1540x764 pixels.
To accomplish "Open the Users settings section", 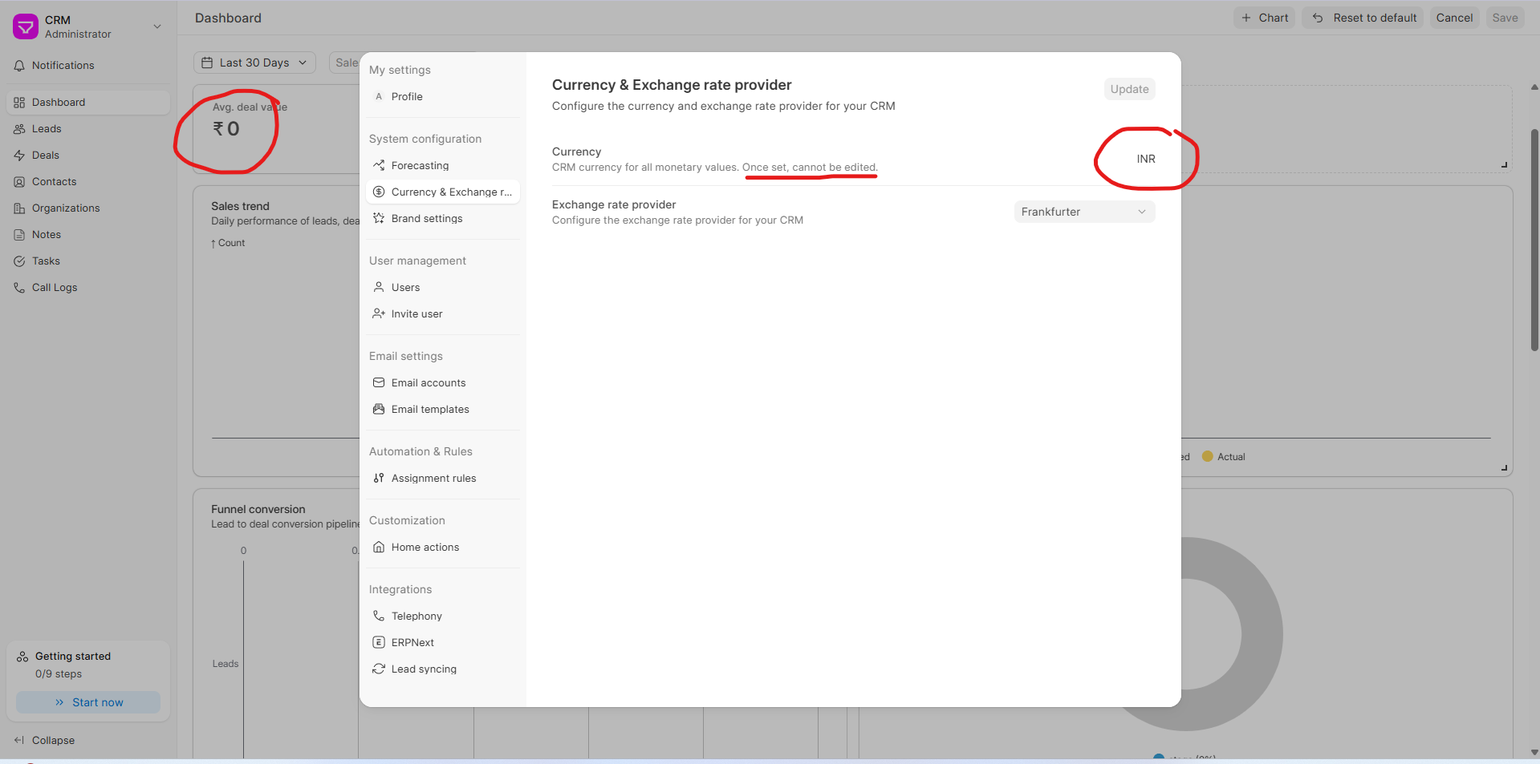I will 405,287.
